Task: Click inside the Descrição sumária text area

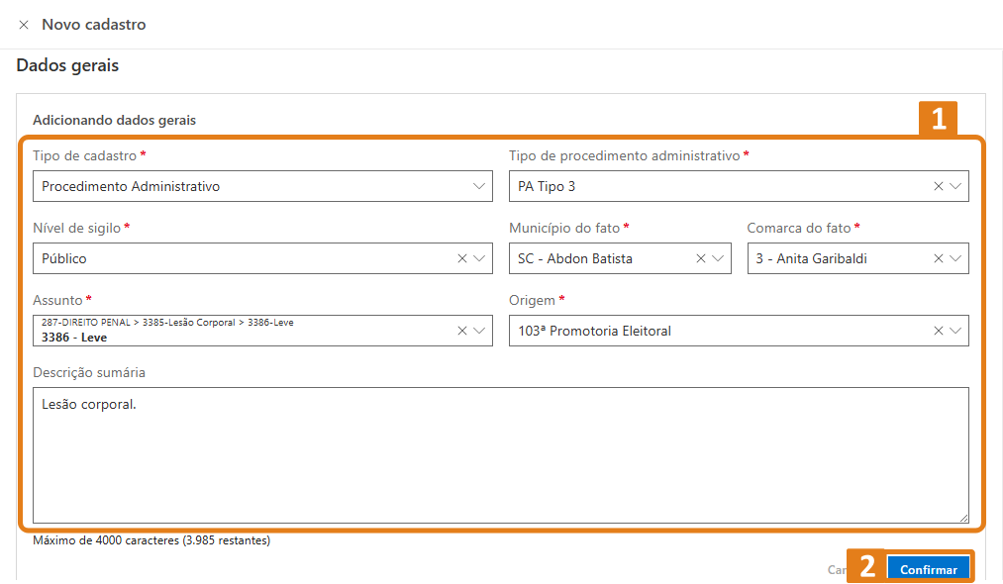Action: 500,455
